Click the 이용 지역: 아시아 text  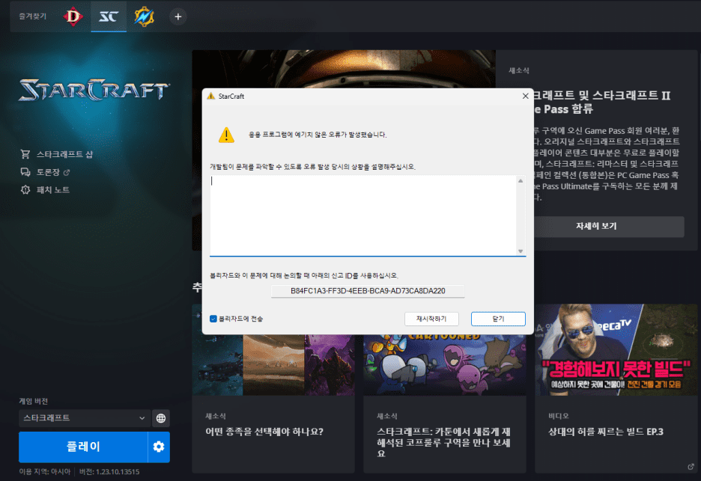click(x=45, y=471)
